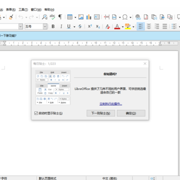
Task: Open the 表单(R) menu
Action: [11, 9]
